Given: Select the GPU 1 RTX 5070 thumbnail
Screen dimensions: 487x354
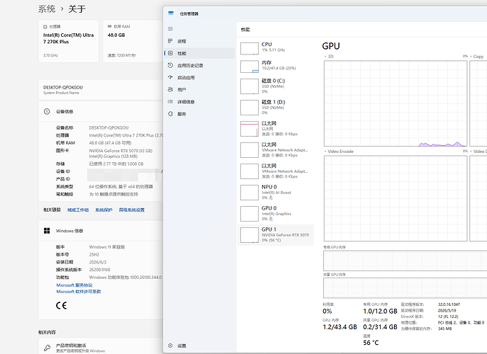Looking at the screenshot, I should [x=250, y=235].
